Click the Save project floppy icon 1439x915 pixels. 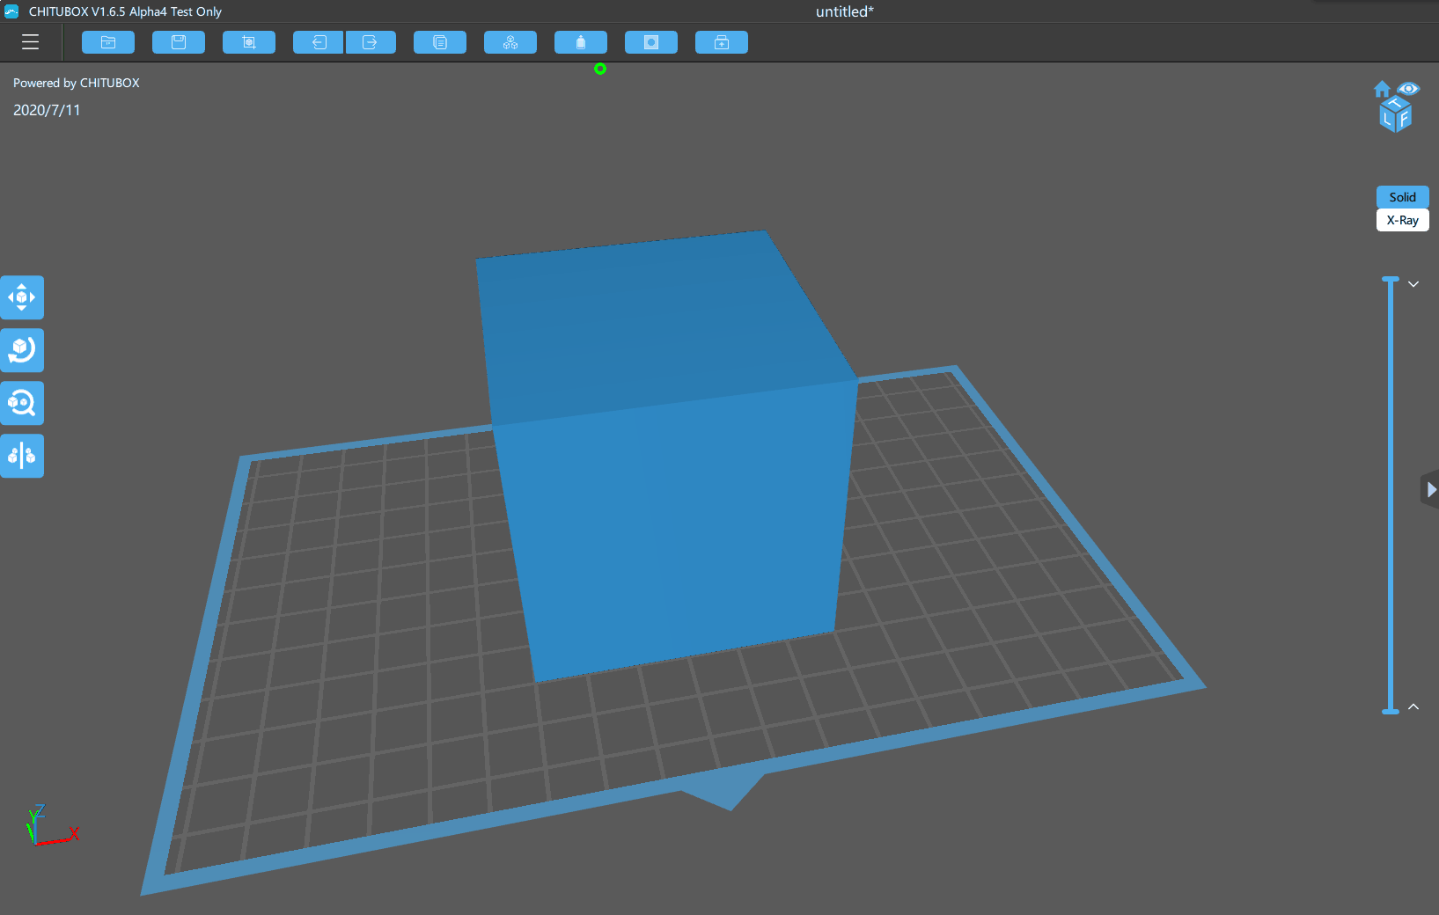(179, 42)
